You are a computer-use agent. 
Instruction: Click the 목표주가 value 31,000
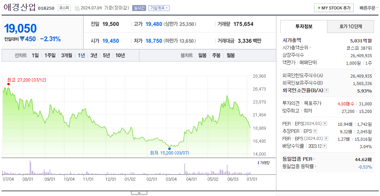[x=365, y=104]
